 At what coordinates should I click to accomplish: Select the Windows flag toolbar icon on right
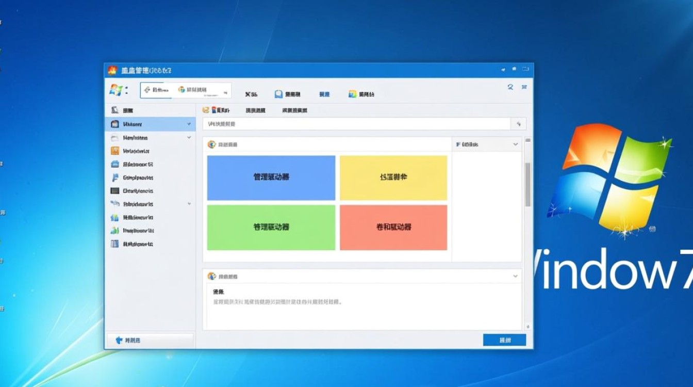point(353,93)
